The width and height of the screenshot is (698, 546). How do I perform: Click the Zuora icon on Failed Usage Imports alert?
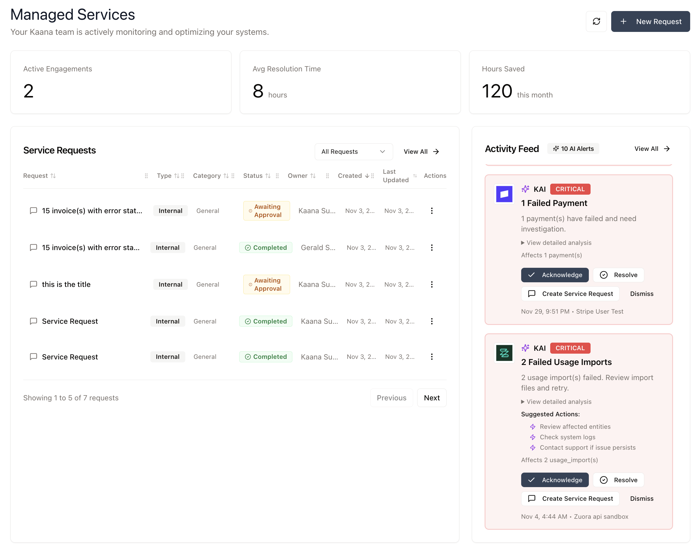coord(504,353)
